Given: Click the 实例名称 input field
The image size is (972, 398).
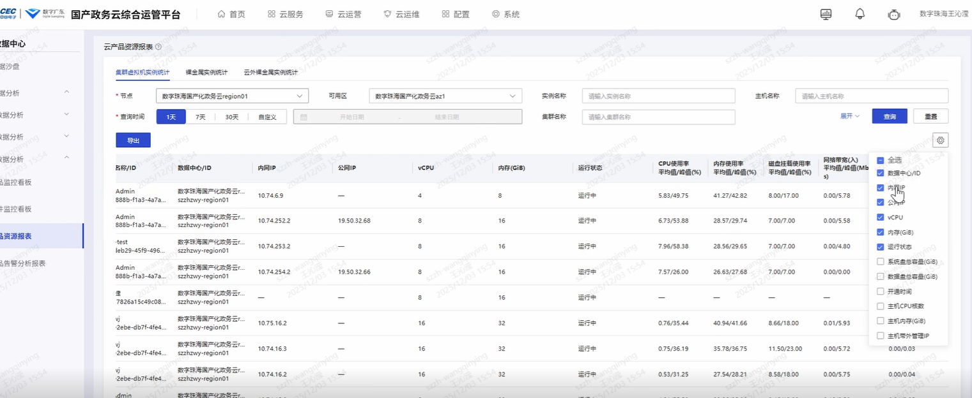Looking at the screenshot, I should coord(658,96).
